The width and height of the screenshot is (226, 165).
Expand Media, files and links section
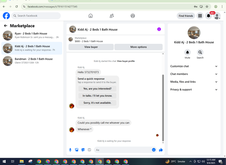(x=194, y=82)
